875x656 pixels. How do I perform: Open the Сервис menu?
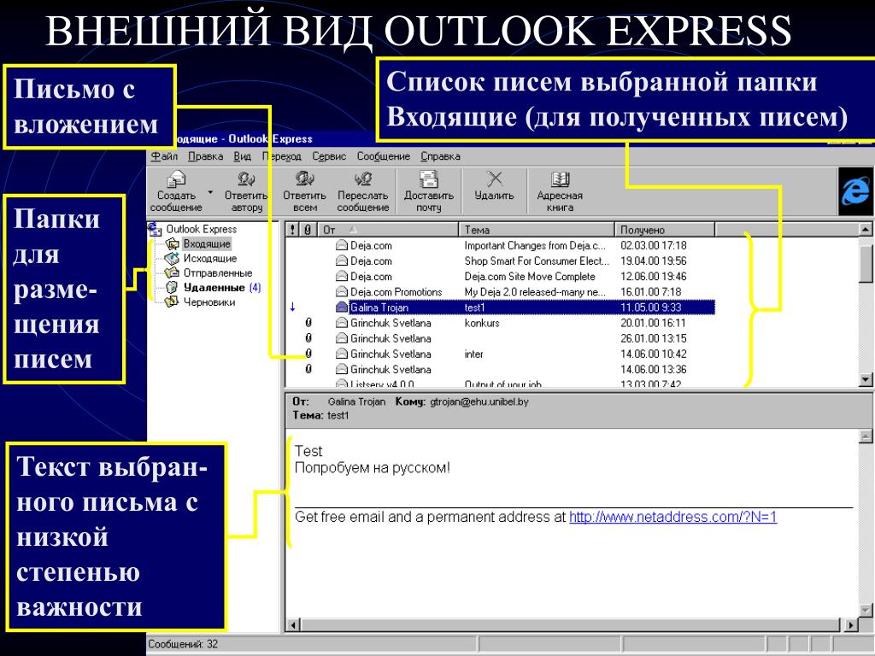[329, 157]
